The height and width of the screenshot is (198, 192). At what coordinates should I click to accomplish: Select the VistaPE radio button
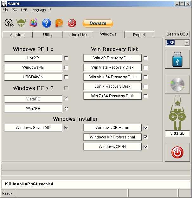[x=66, y=99]
